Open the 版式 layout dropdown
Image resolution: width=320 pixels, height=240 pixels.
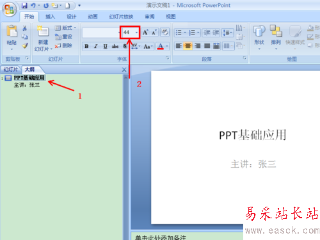[x=65, y=28]
